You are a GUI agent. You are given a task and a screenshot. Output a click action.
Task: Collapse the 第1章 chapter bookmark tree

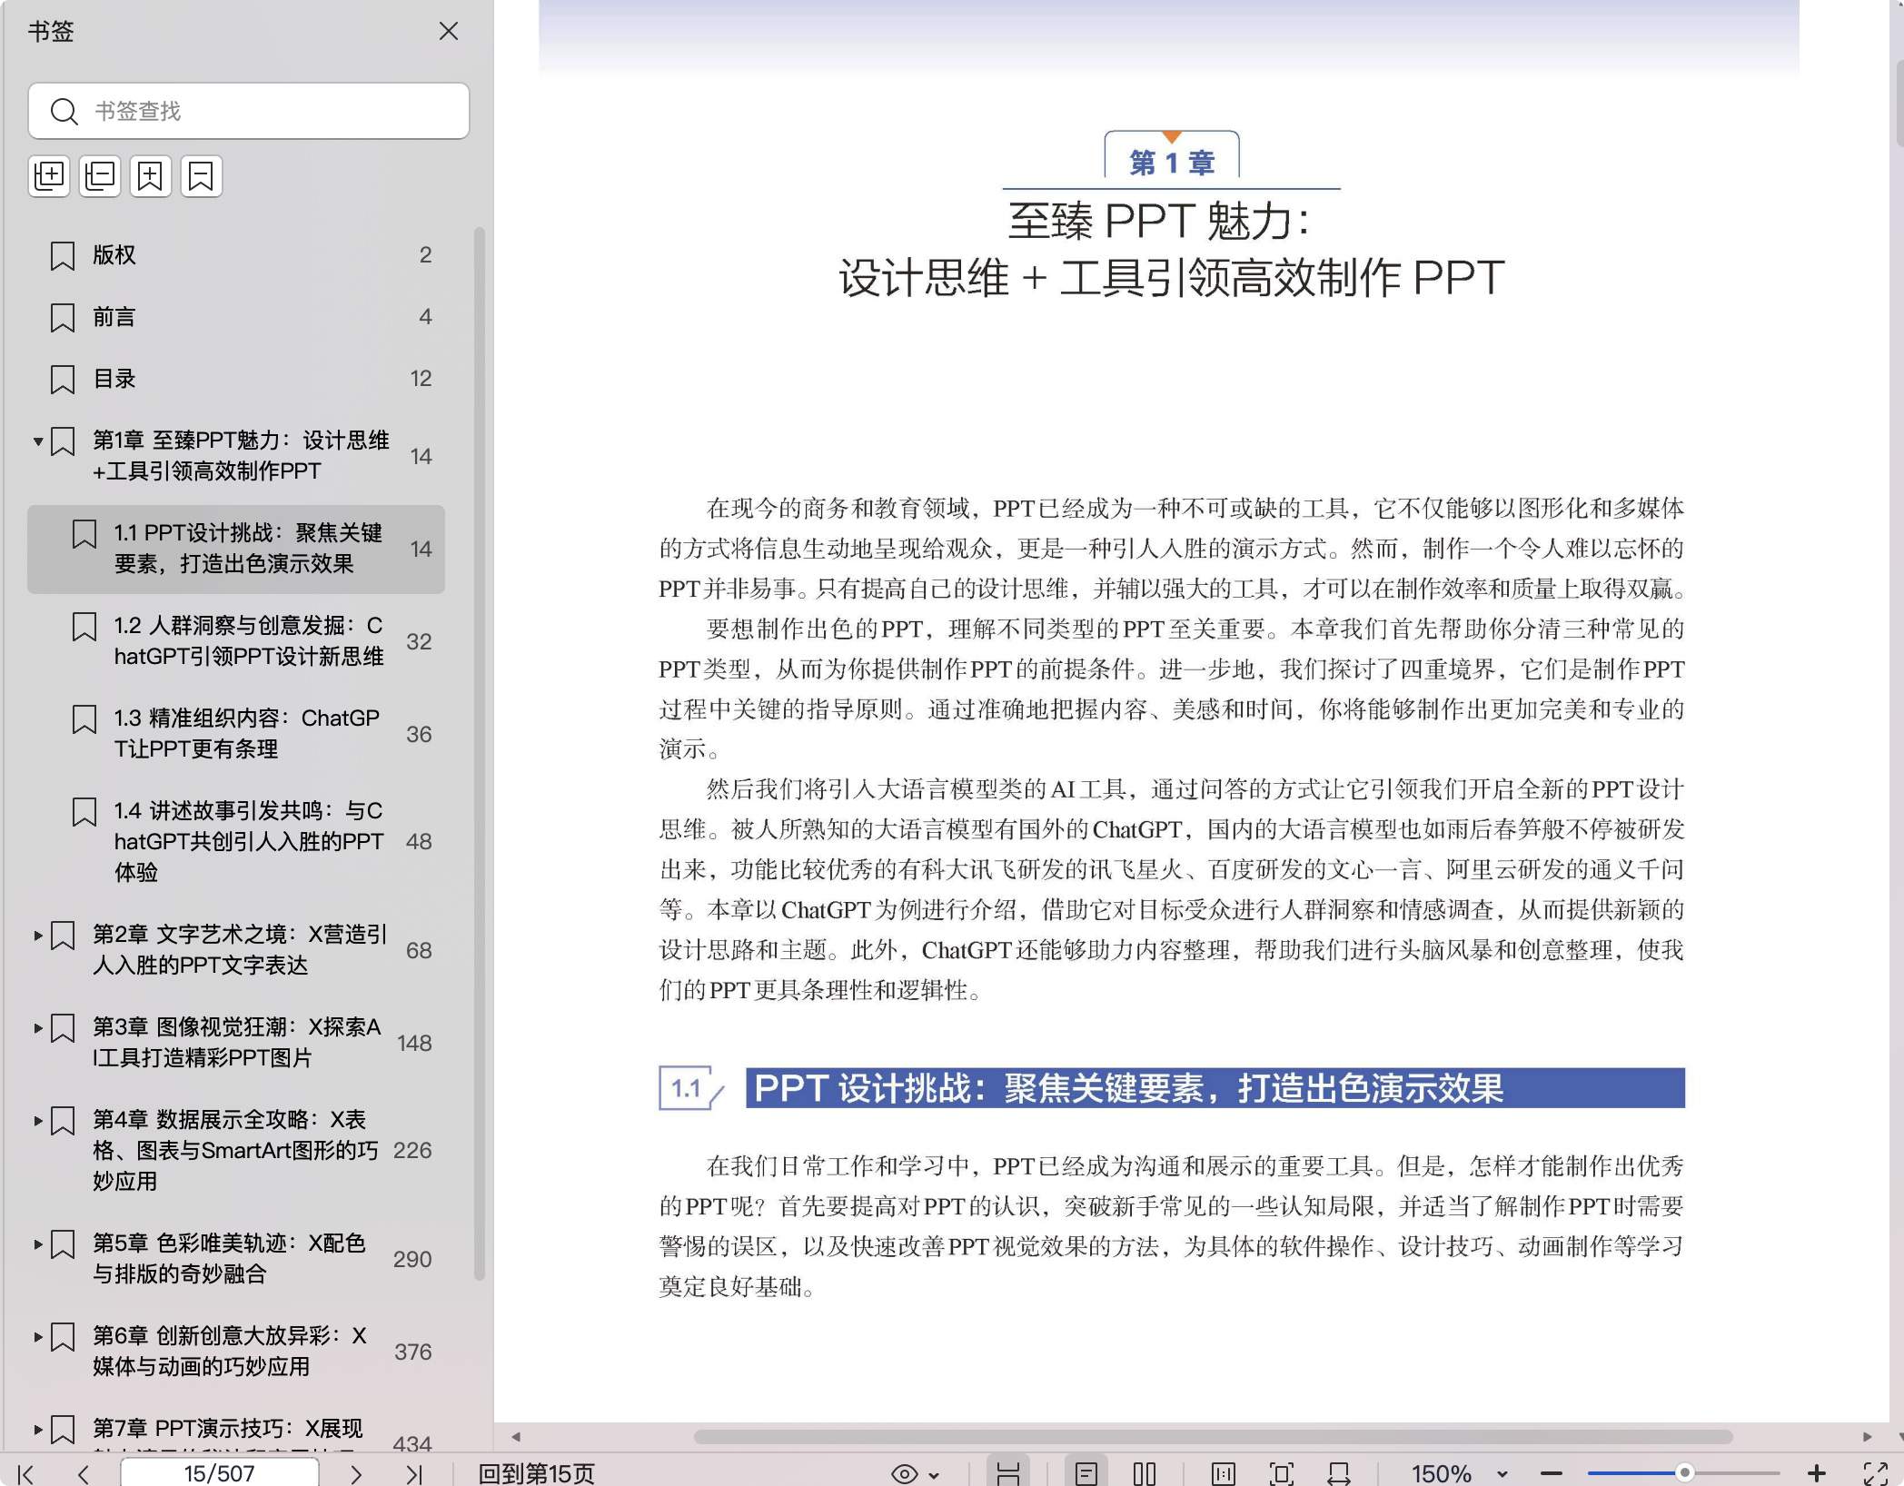(x=37, y=441)
